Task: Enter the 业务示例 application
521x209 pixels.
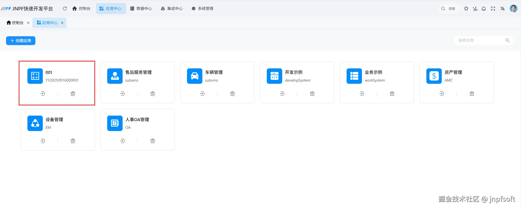Action: [362, 94]
